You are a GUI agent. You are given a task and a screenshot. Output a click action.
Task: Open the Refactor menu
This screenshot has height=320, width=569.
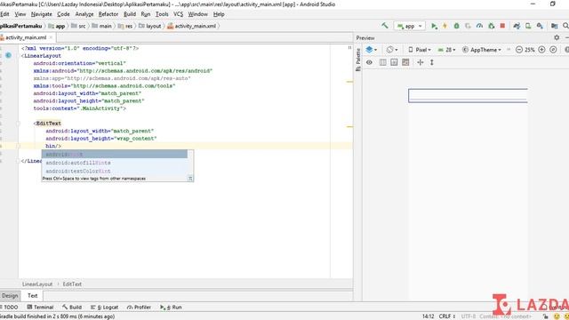(x=108, y=14)
